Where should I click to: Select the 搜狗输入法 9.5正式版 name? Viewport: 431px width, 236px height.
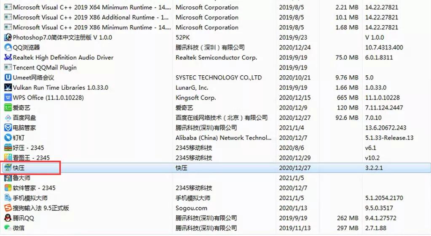(x=41, y=208)
